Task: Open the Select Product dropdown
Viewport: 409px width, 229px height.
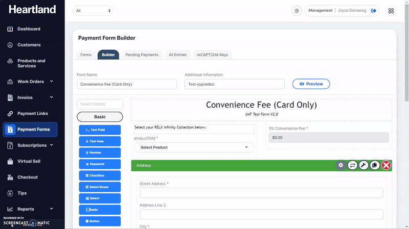Action: pos(194,147)
